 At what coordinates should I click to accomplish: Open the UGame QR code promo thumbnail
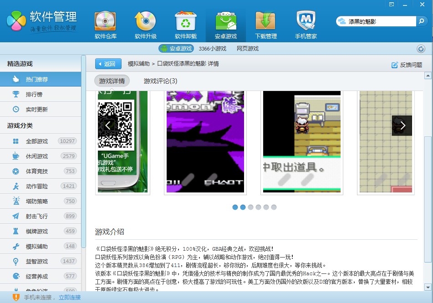(x=122, y=142)
